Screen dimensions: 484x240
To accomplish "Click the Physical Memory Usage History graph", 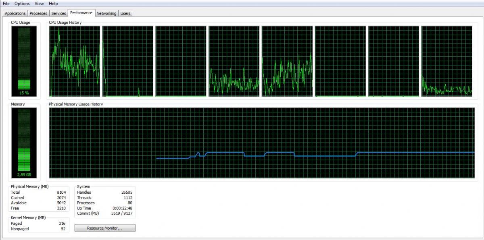I will 261,143.
